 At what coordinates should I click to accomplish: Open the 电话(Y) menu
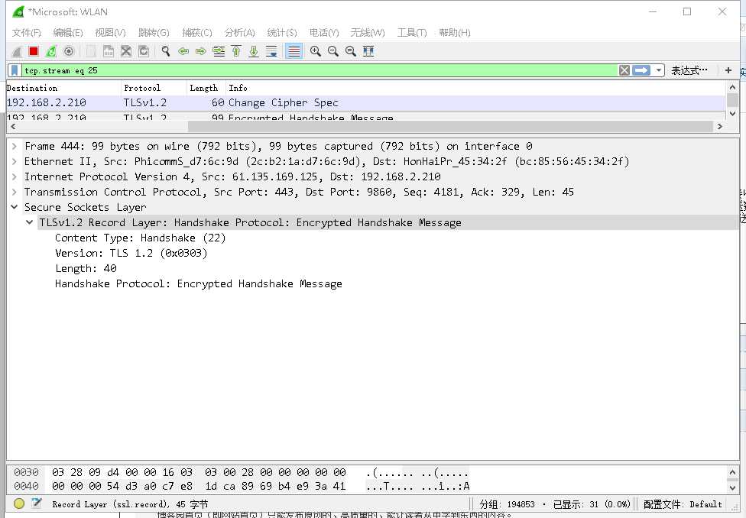324,32
